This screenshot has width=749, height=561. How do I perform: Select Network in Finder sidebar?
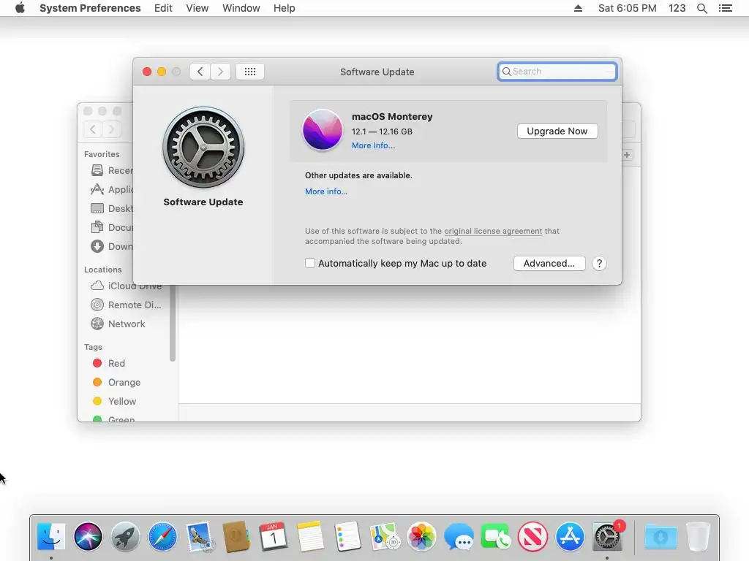pyautogui.click(x=118, y=324)
